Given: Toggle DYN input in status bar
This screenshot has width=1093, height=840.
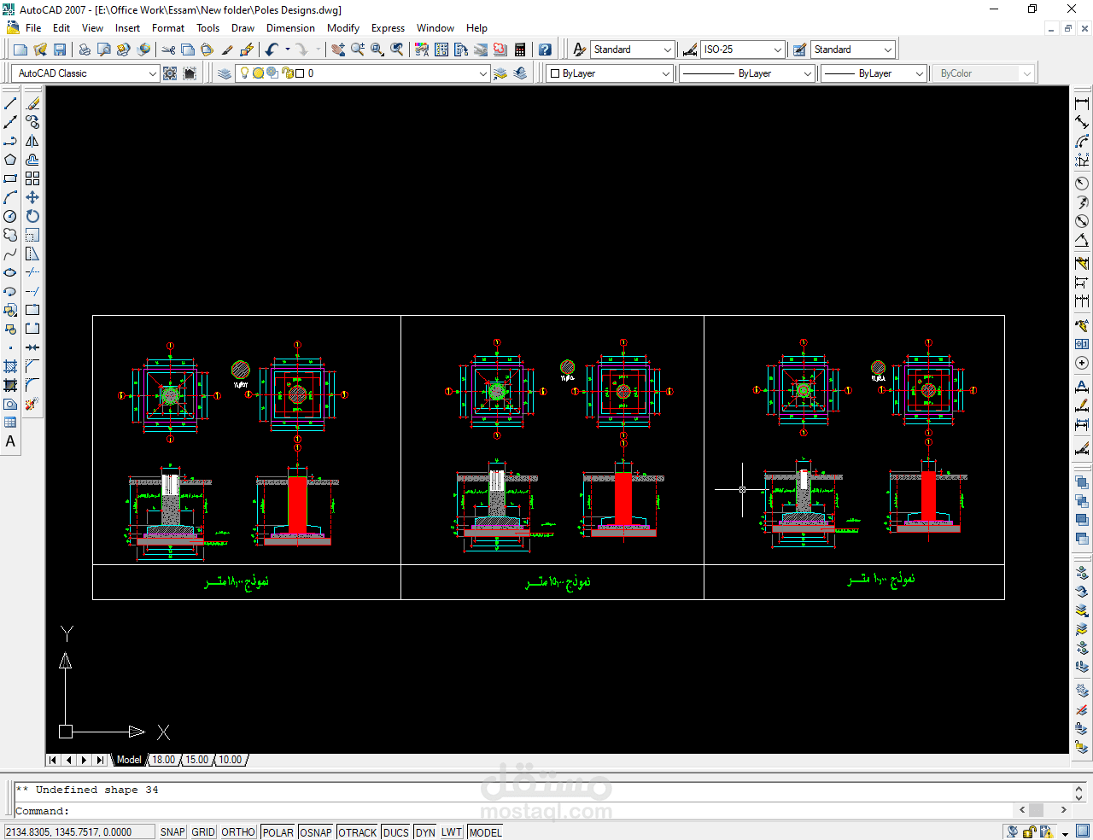Looking at the screenshot, I should coord(425,832).
